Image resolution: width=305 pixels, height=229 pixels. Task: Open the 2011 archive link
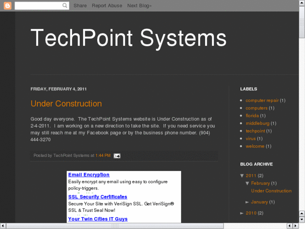coord(251,176)
